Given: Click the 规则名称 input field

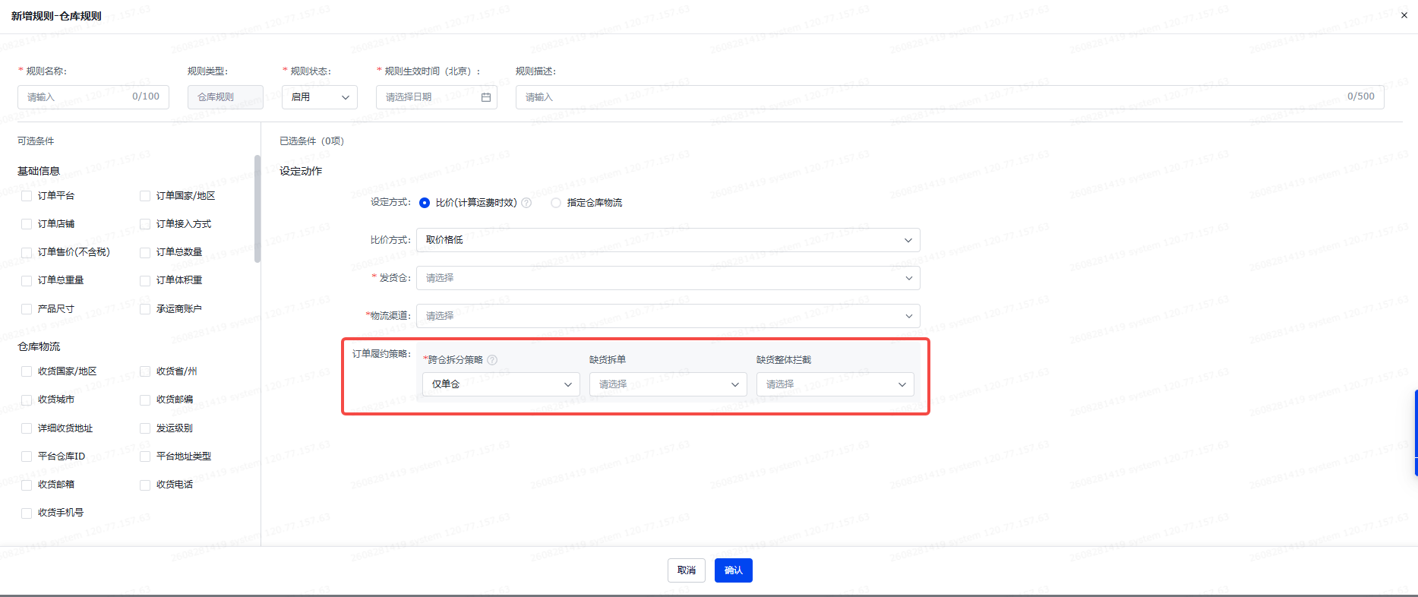Looking at the screenshot, I should point(93,97).
